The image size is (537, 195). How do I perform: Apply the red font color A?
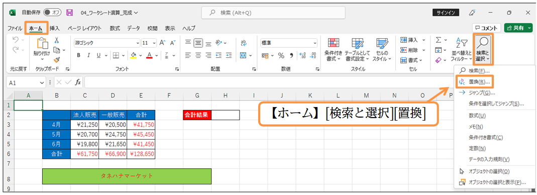149,55
